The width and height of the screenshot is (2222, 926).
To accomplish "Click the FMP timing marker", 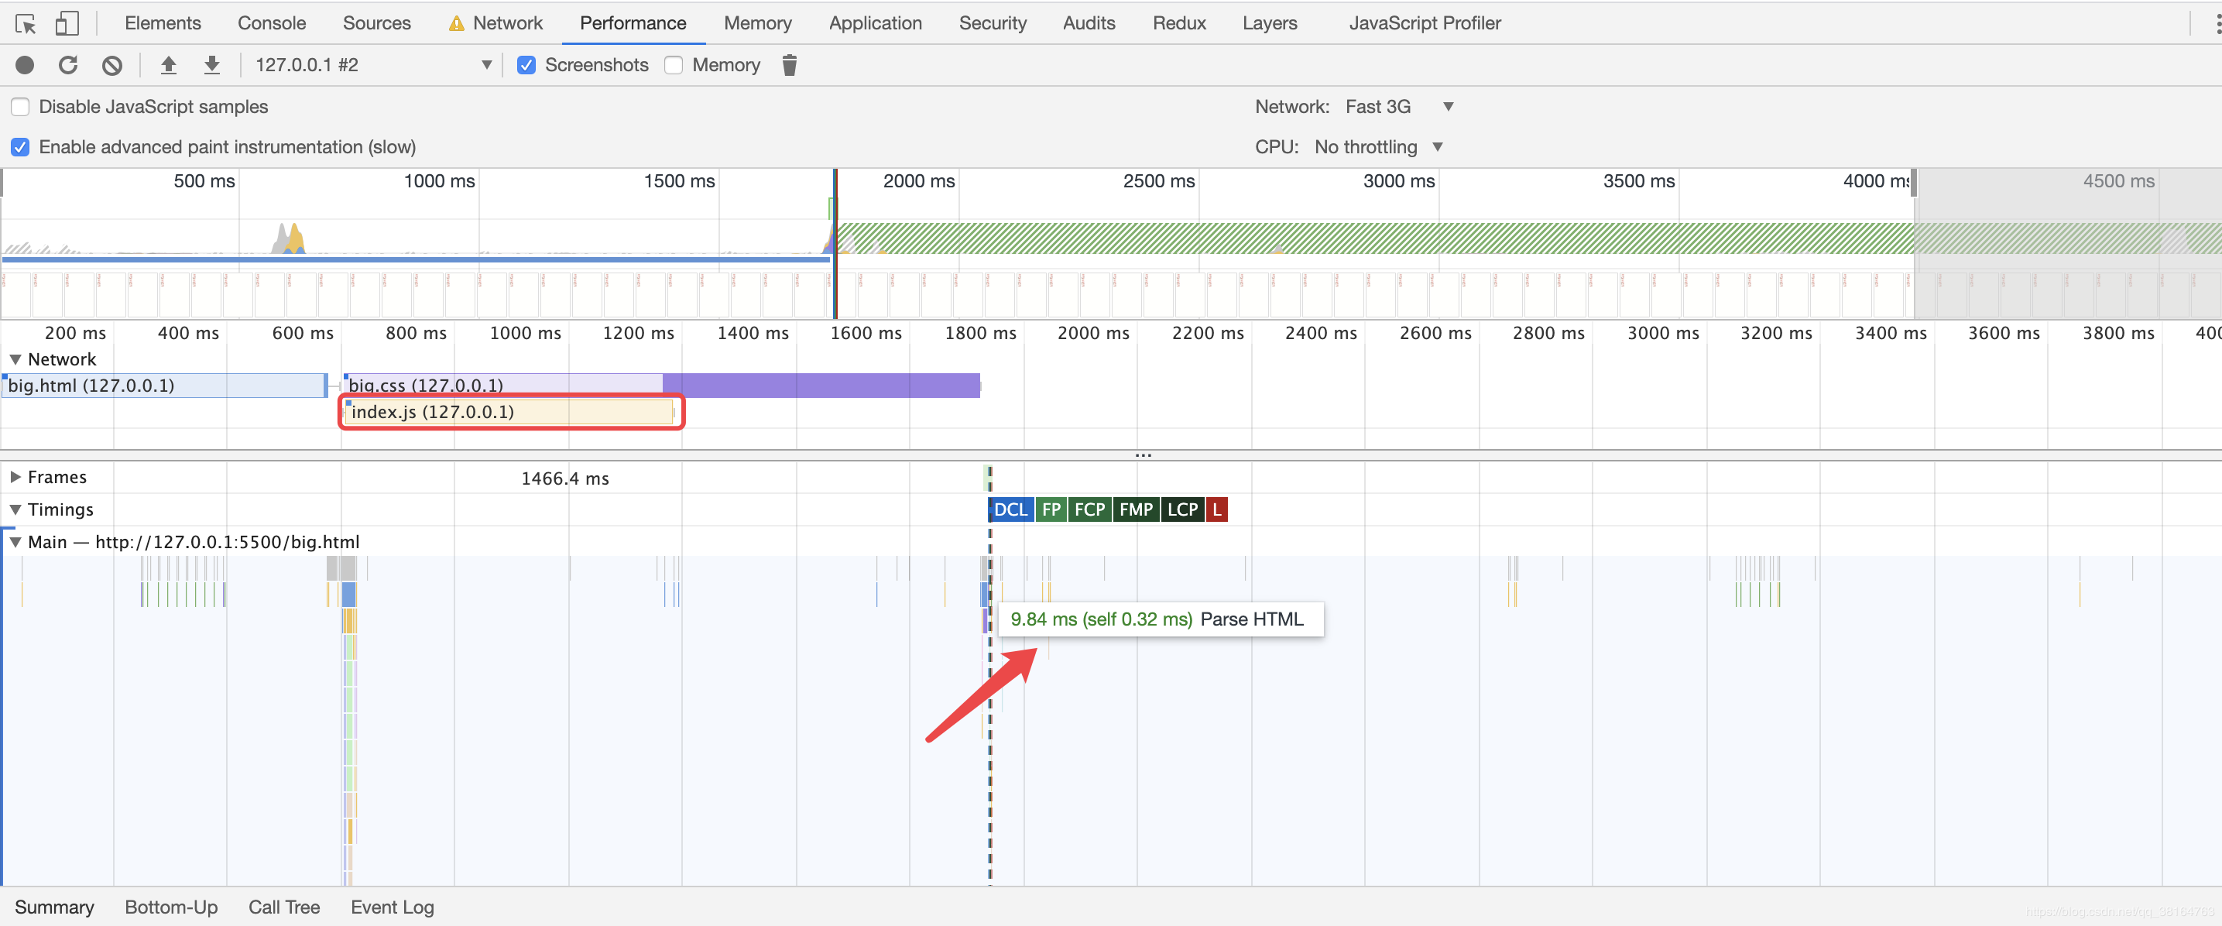I will click(x=1136, y=509).
